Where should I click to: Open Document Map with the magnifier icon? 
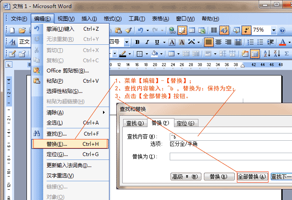coord(236,30)
